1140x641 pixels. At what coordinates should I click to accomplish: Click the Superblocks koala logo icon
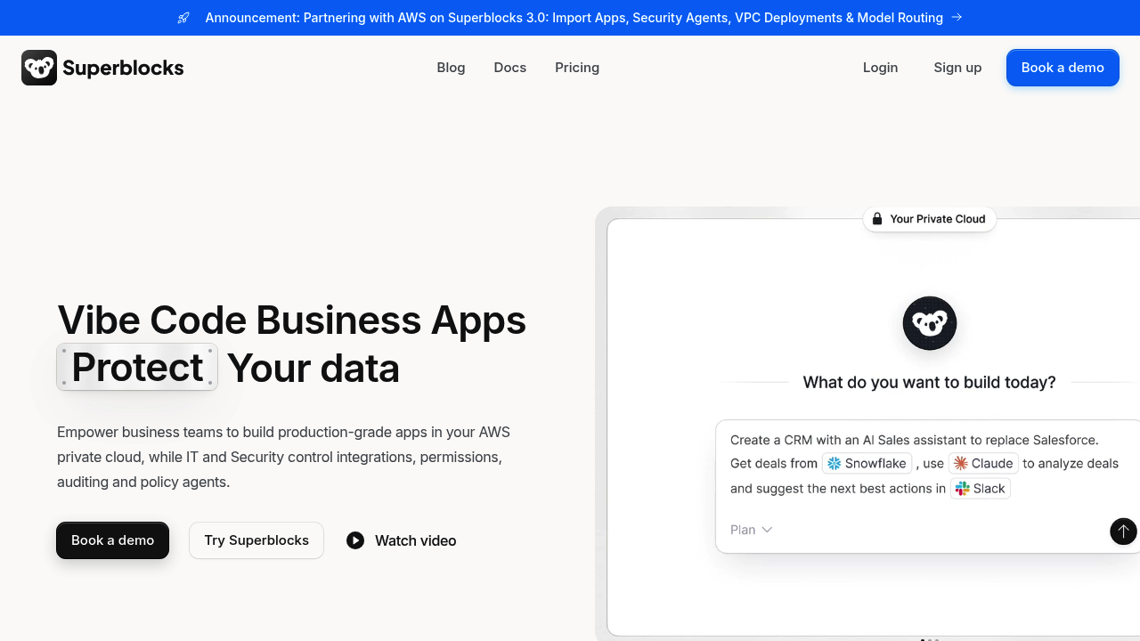click(39, 68)
